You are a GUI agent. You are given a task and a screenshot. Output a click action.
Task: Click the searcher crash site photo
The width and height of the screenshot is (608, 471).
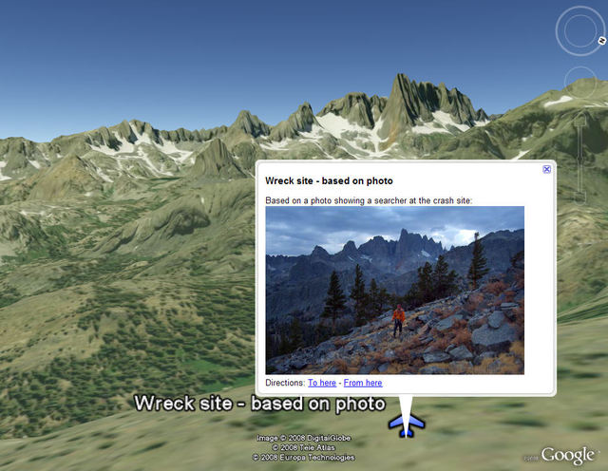[395, 290]
